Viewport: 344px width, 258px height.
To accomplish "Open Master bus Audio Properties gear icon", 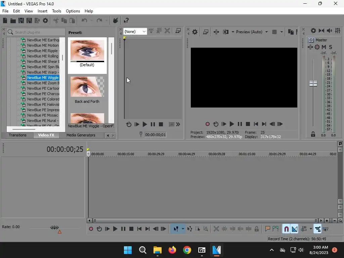I will [x=313, y=31].
